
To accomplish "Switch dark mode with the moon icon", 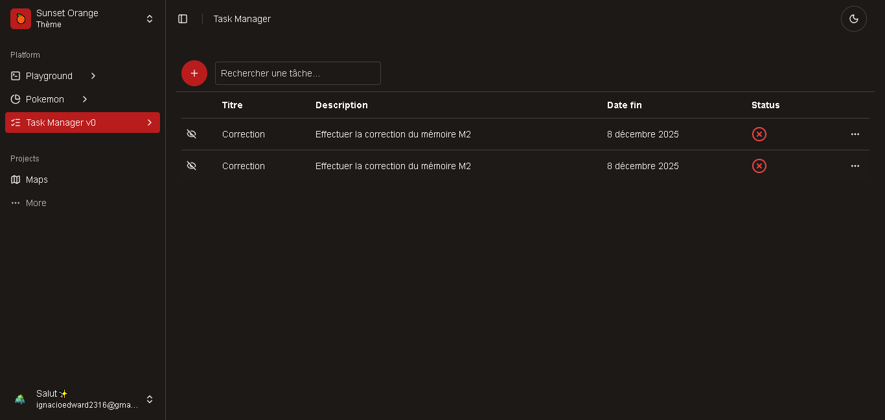I will (853, 19).
